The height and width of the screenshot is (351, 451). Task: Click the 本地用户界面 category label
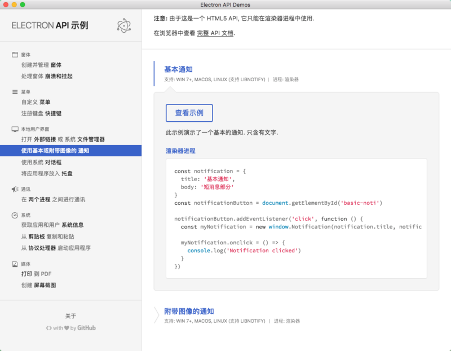pyautogui.click(x=35, y=129)
